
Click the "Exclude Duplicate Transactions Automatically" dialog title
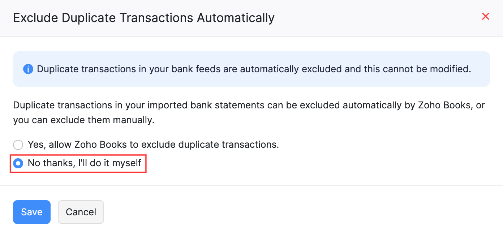144,18
